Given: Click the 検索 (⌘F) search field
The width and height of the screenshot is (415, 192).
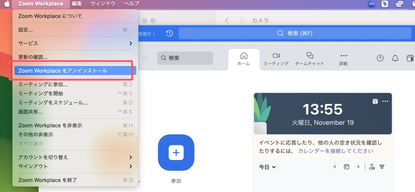Looking at the screenshot, I should 295,33.
